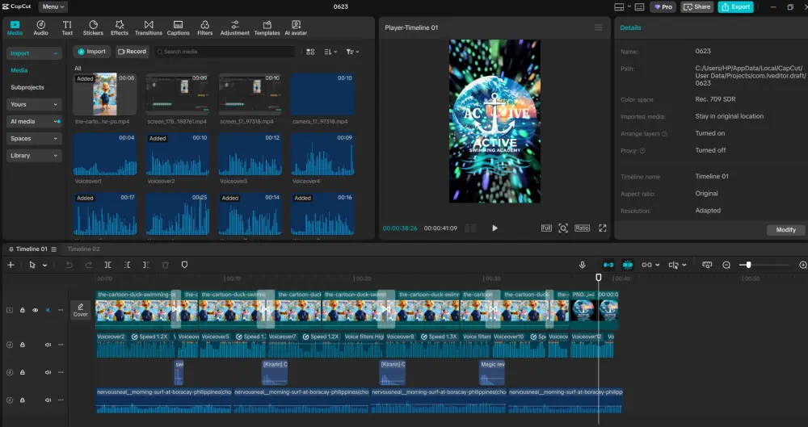Open the linkage options dropdown arrow
The height and width of the screenshot is (427, 808).
click(658, 265)
